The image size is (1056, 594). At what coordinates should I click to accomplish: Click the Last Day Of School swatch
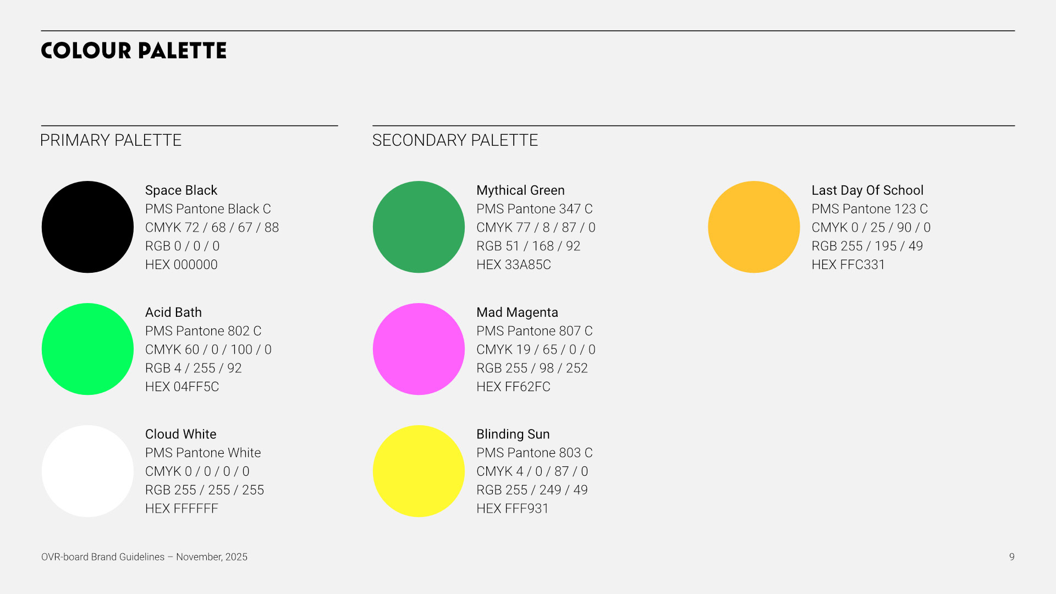[x=754, y=227]
